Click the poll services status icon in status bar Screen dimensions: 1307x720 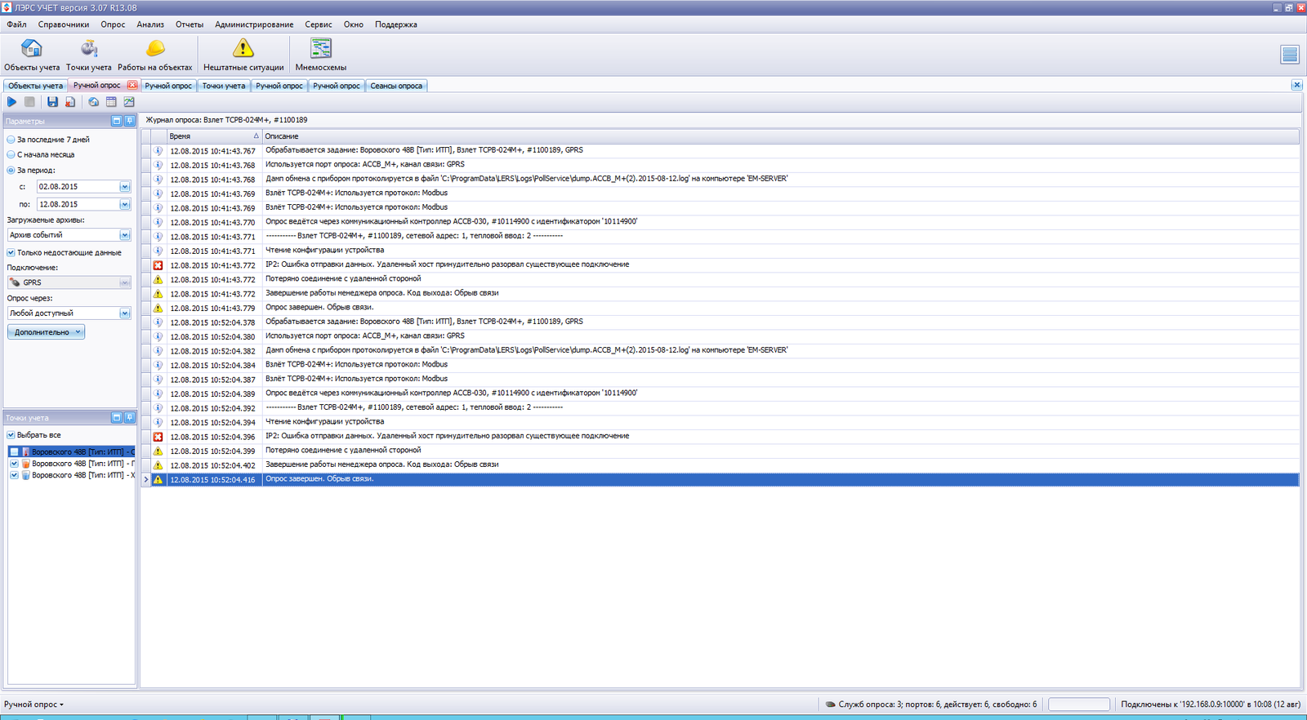tap(830, 704)
